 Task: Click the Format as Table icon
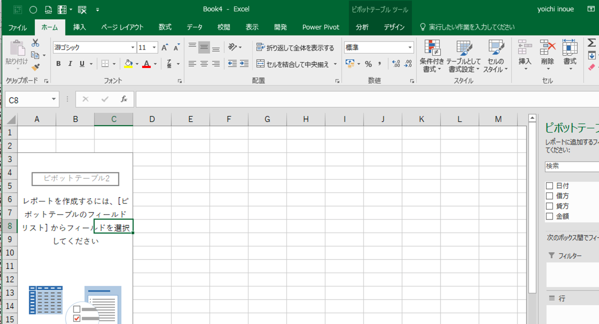tap(463, 56)
